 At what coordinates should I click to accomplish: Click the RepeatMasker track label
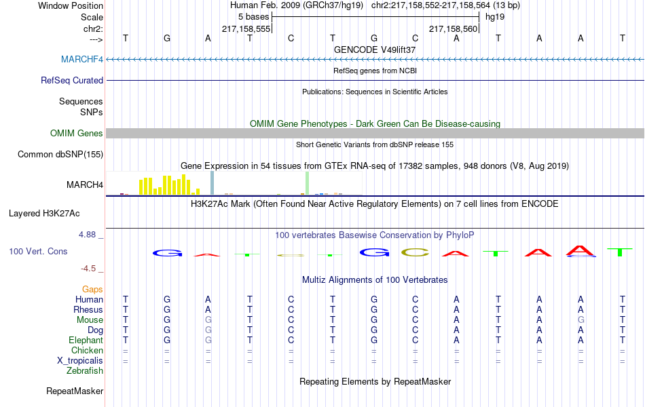[x=75, y=391]
